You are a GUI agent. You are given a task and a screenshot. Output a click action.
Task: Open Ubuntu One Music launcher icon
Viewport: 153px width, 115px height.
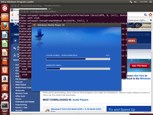click(5, 88)
